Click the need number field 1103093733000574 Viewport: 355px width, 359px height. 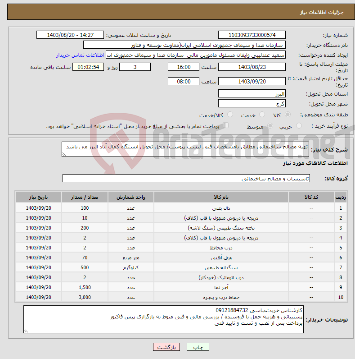252,35
